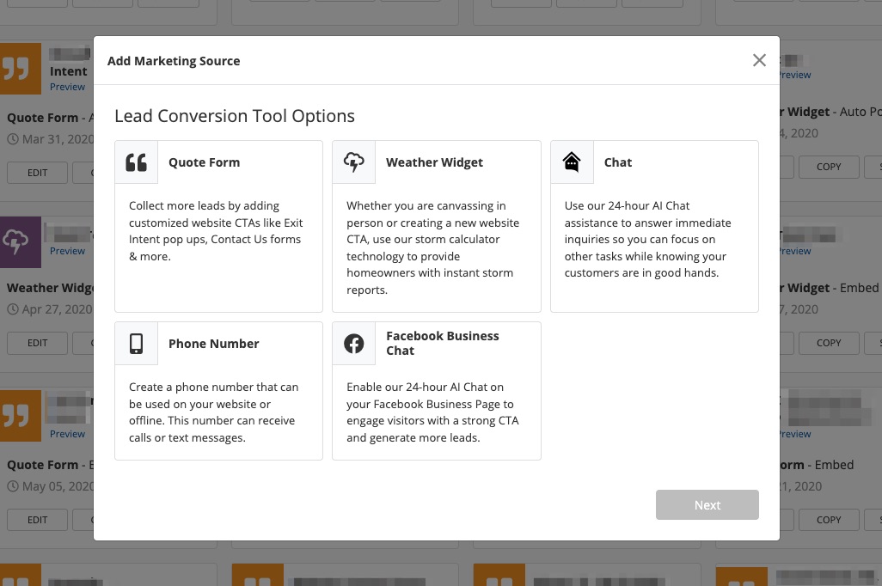Select the Quote Form card title

[x=204, y=162]
